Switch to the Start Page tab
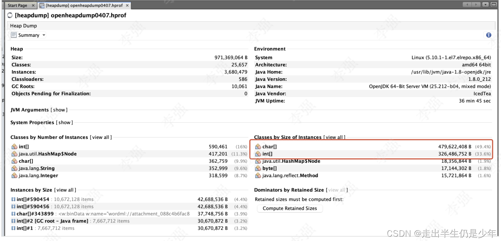The width and height of the screenshot is (501, 241). pyautogui.click(x=17, y=5)
